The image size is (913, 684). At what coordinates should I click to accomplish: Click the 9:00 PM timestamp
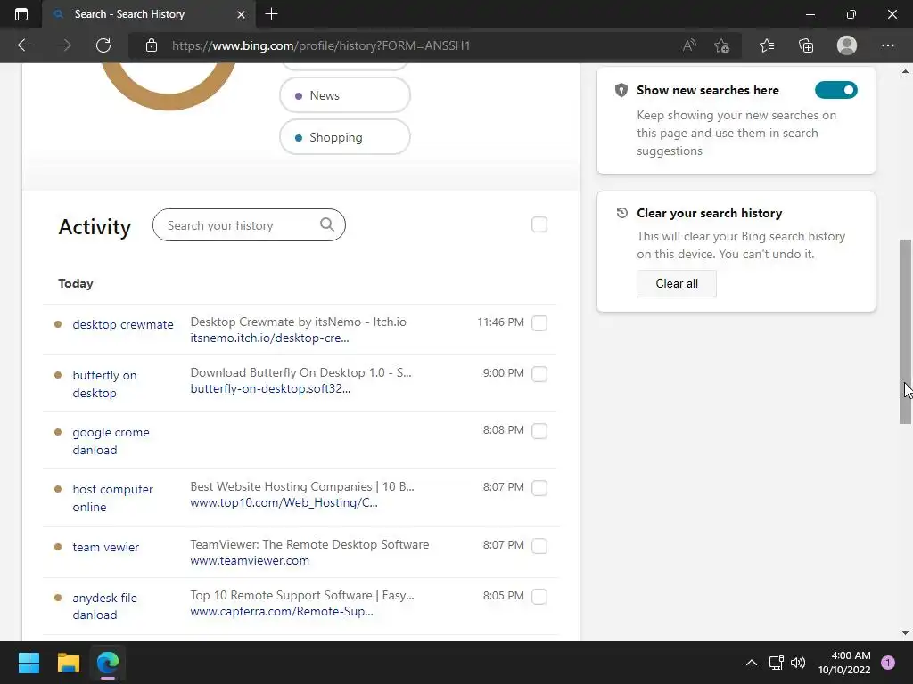click(x=503, y=373)
